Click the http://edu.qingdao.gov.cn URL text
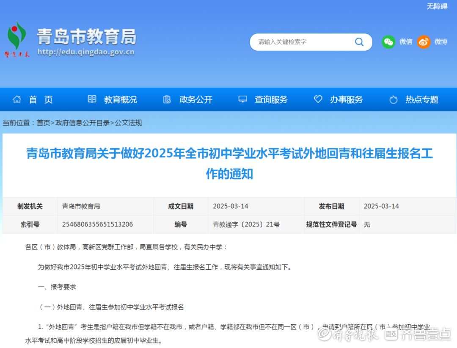The width and height of the screenshot is (457, 348). (x=86, y=52)
